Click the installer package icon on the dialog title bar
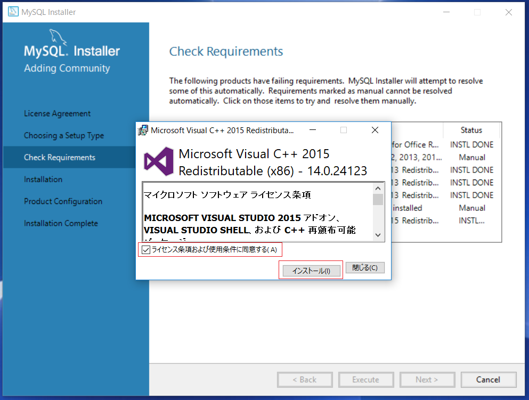This screenshot has height=400, width=529. coord(143,130)
